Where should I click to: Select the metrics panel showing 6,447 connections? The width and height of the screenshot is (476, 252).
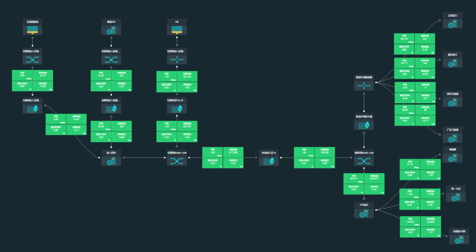click(x=66, y=124)
